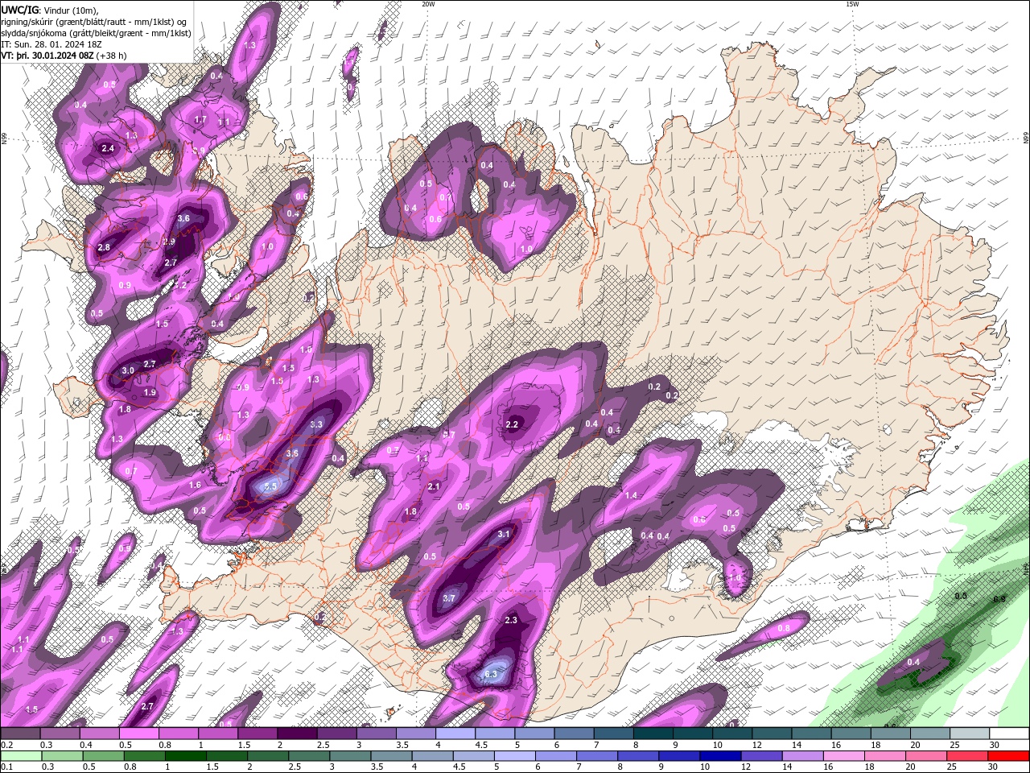The image size is (1030, 773).
Task: Select the 3.6 value in the Westfjords
Action: pyautogui.click(x=183, y=218)
